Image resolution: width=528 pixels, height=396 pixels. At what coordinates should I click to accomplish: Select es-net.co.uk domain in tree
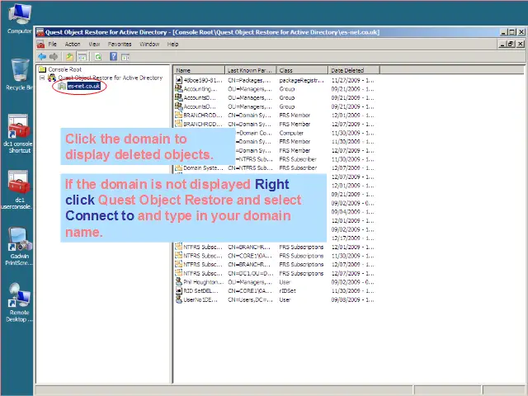click(x=84, y=86)
